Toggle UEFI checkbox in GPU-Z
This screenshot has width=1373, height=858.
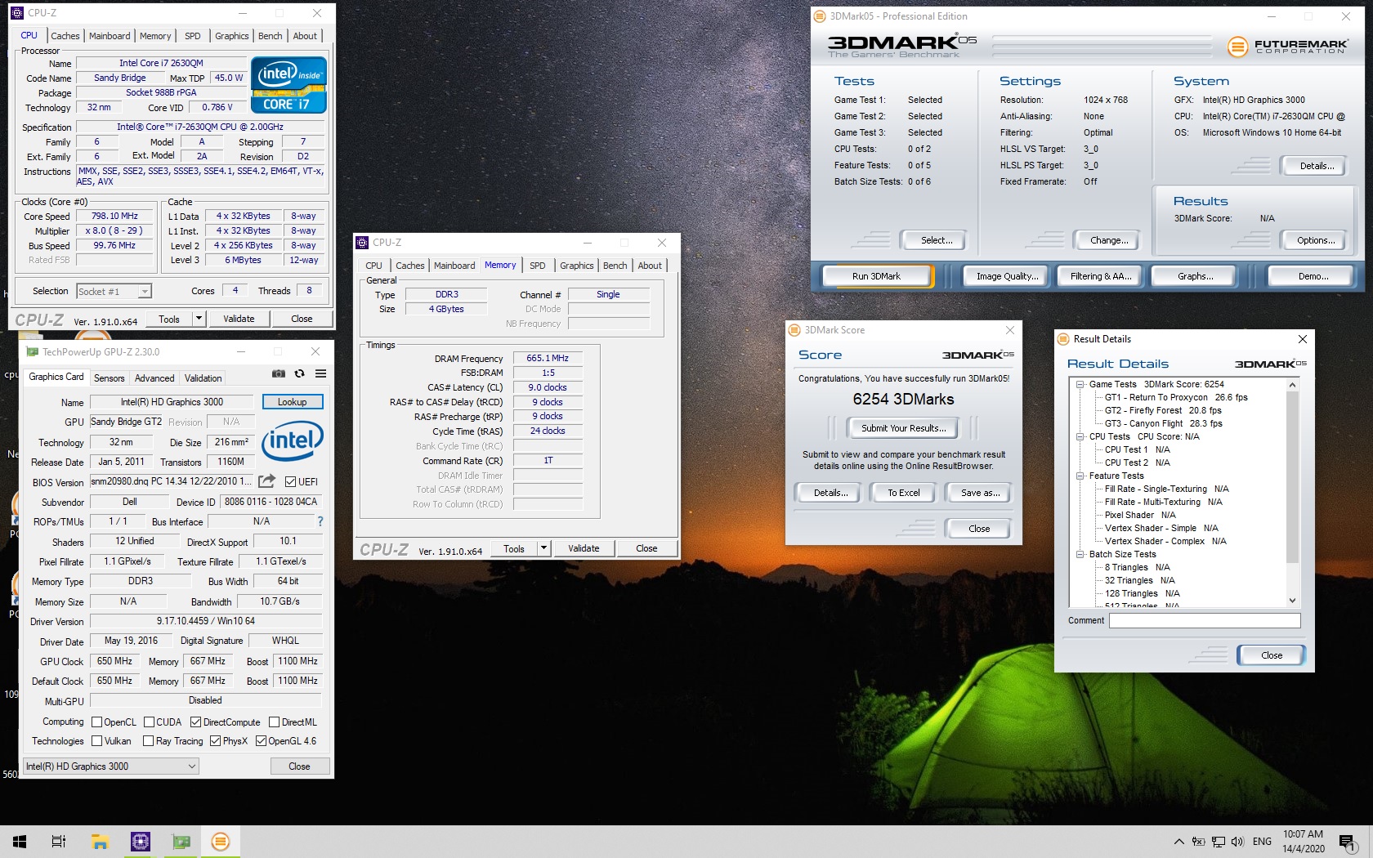click(x=291, y=481)
